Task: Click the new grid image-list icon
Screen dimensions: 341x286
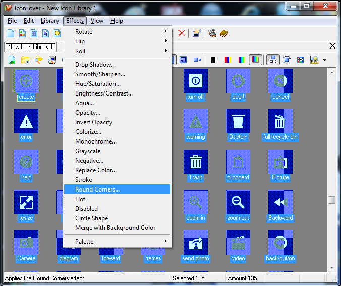Action: pos(34,33)
